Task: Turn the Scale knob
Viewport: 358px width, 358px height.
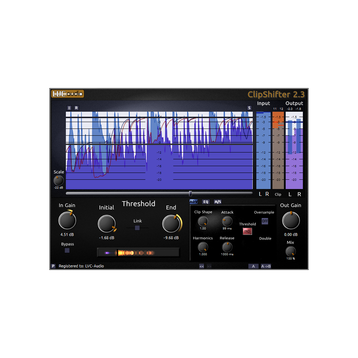Action: tap(58, 181)
